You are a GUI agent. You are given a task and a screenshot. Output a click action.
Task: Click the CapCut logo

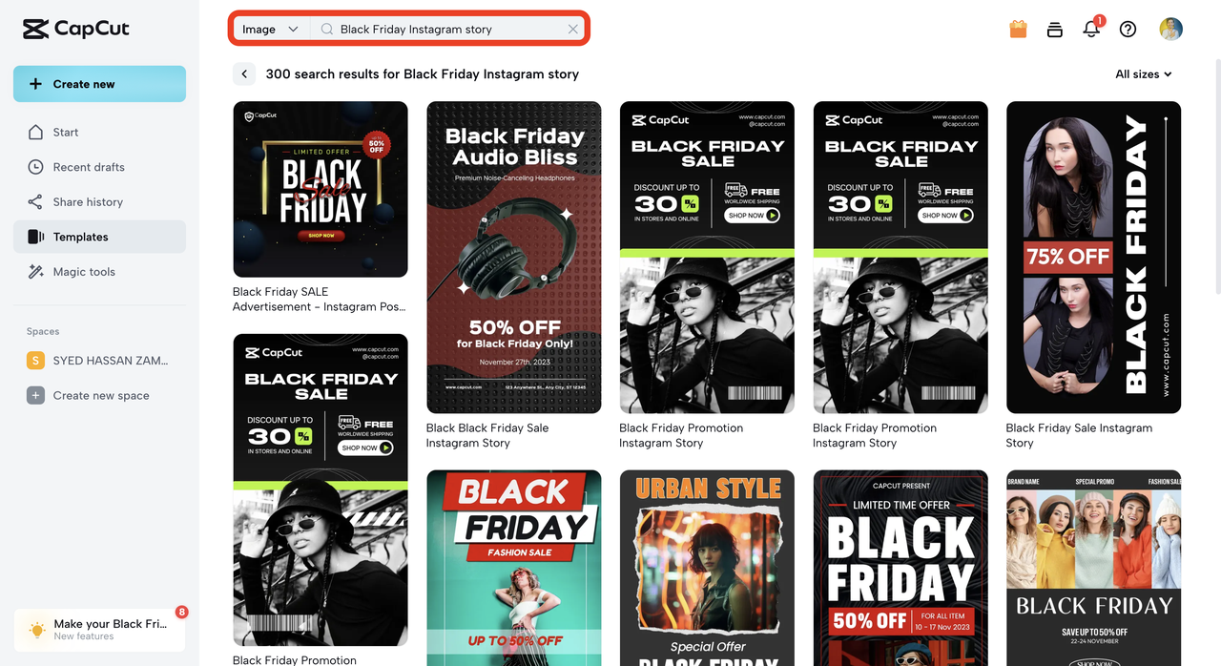point(76,29)
